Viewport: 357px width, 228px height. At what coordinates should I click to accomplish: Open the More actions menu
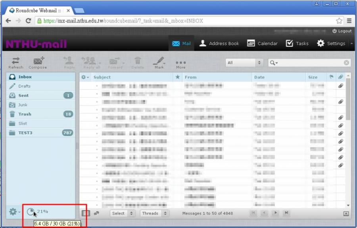180,64
